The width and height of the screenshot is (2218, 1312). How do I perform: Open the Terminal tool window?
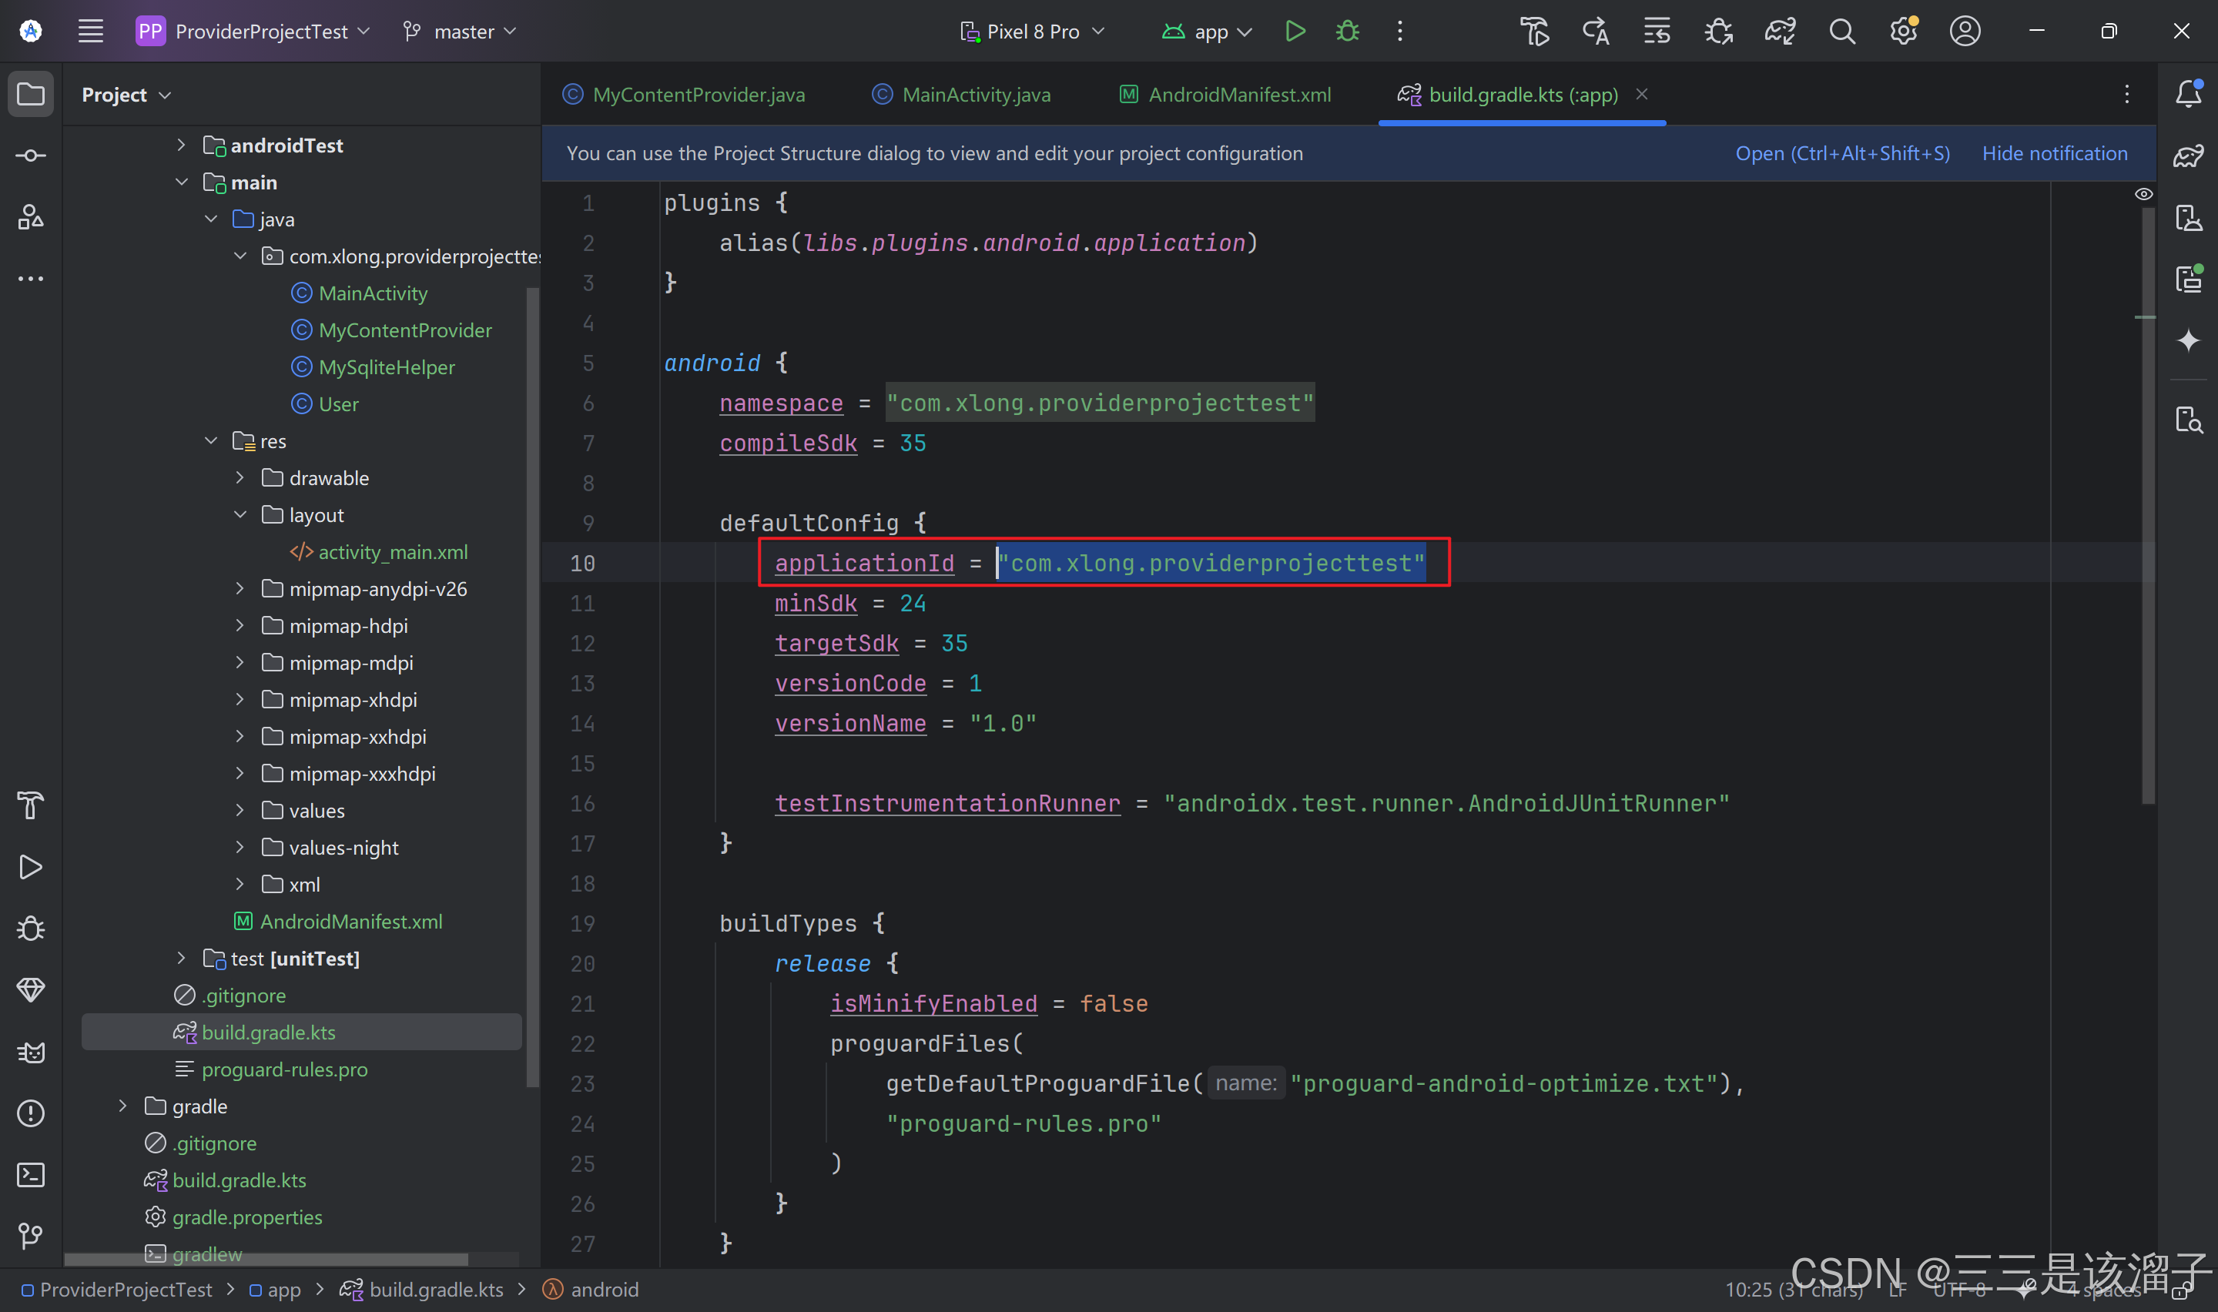pos(31,1175)
